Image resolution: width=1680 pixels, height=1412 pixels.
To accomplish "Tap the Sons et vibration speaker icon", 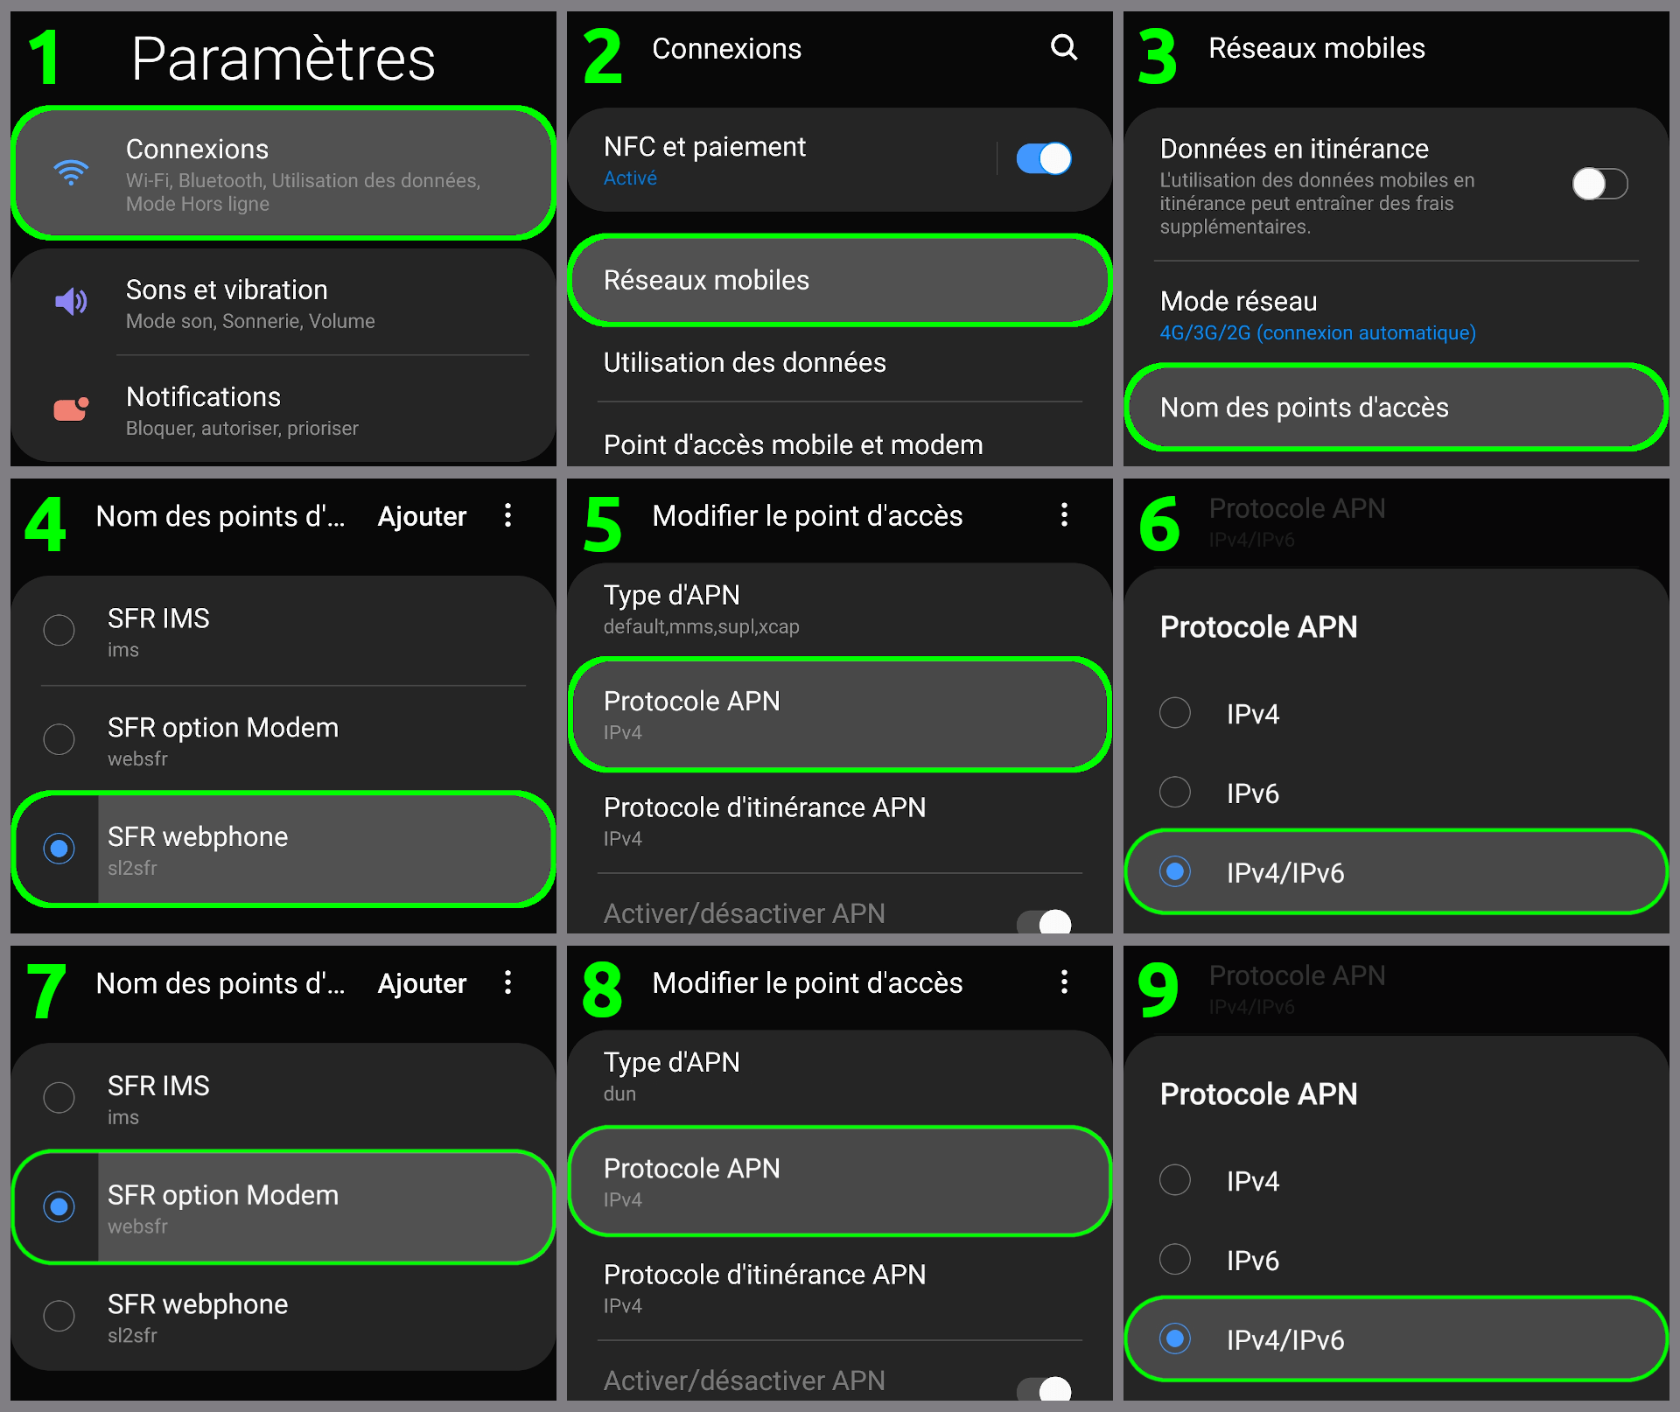I will point(72,302).
